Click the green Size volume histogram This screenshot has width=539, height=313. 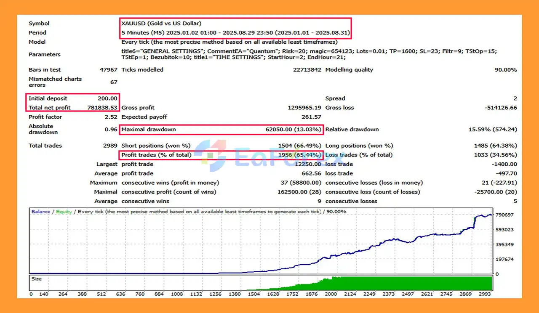pos(400,284)
